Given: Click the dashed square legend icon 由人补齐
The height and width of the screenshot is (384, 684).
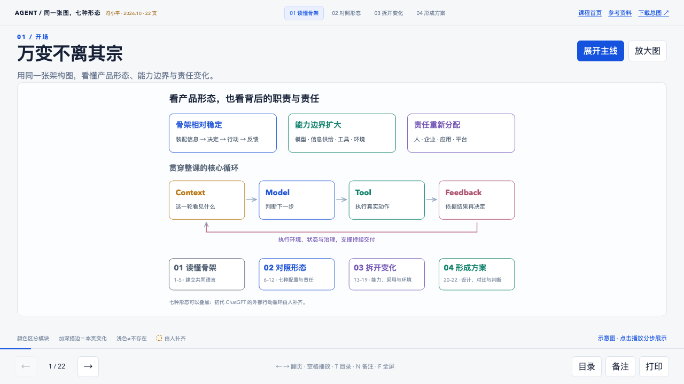Looking at the screenshot, I should point(159,338).
